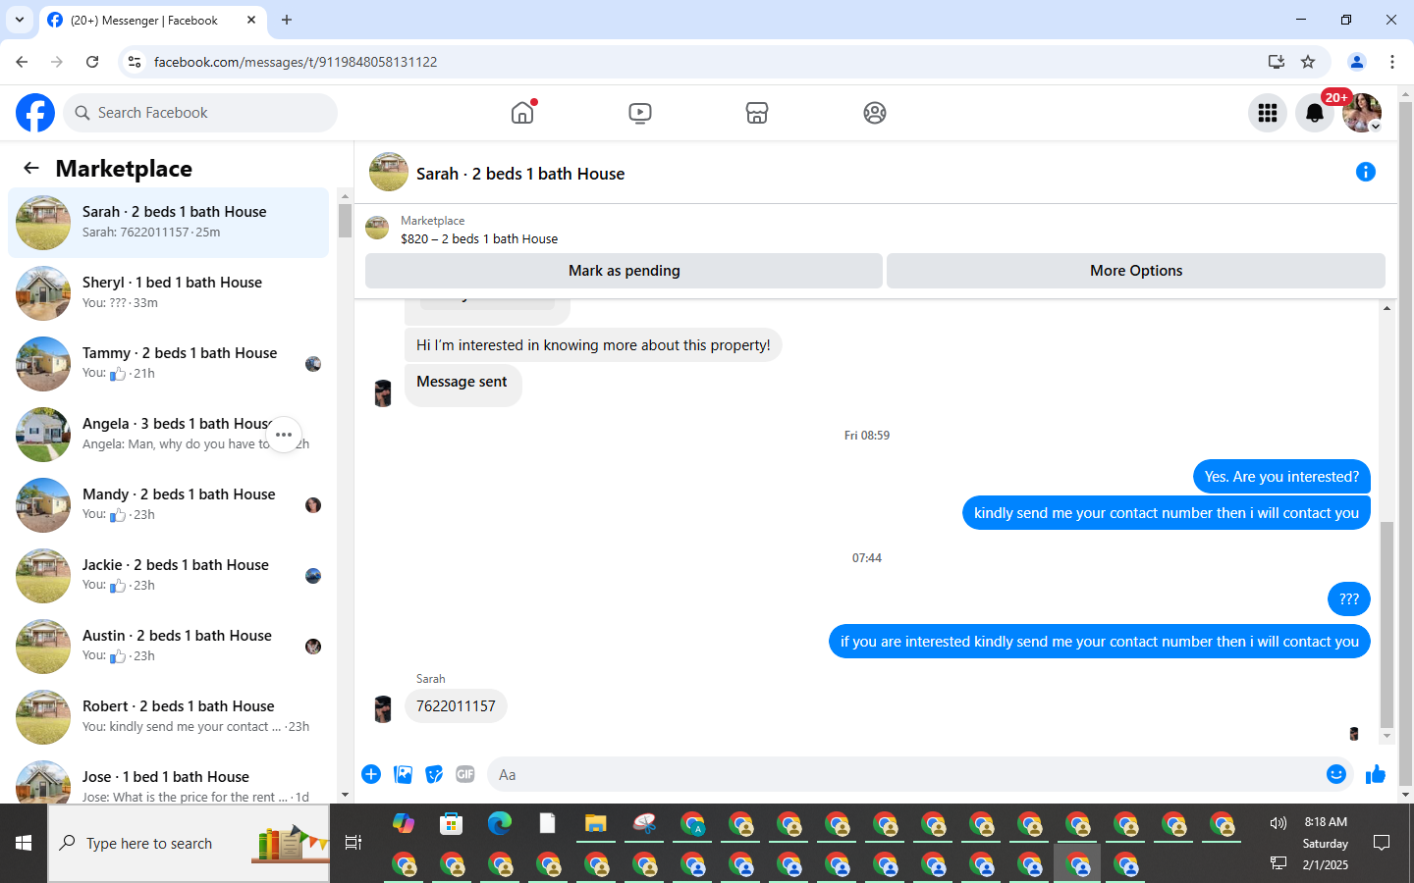
Task: View site information icon in address bar
Action: (x=135, y=62)
